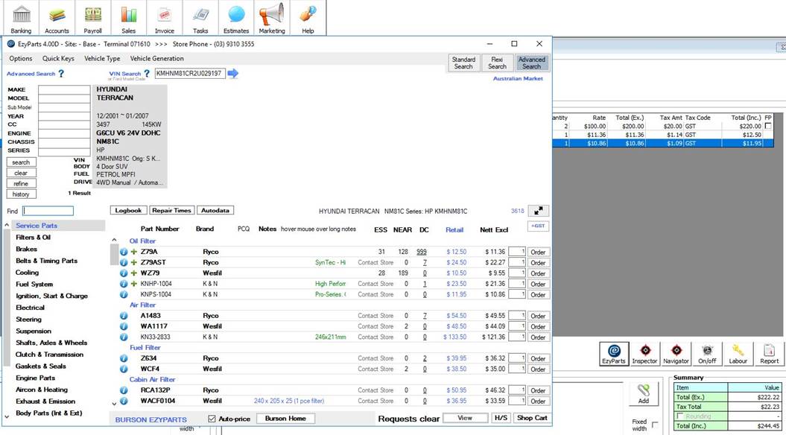
Task: Click the Find input field
Action: pos(48,211)
